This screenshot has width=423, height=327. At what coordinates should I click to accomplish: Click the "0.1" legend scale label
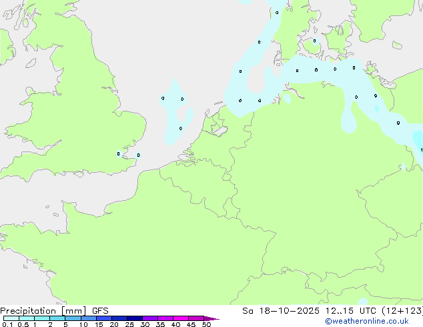pyautogui.click(x=7, y=324)
